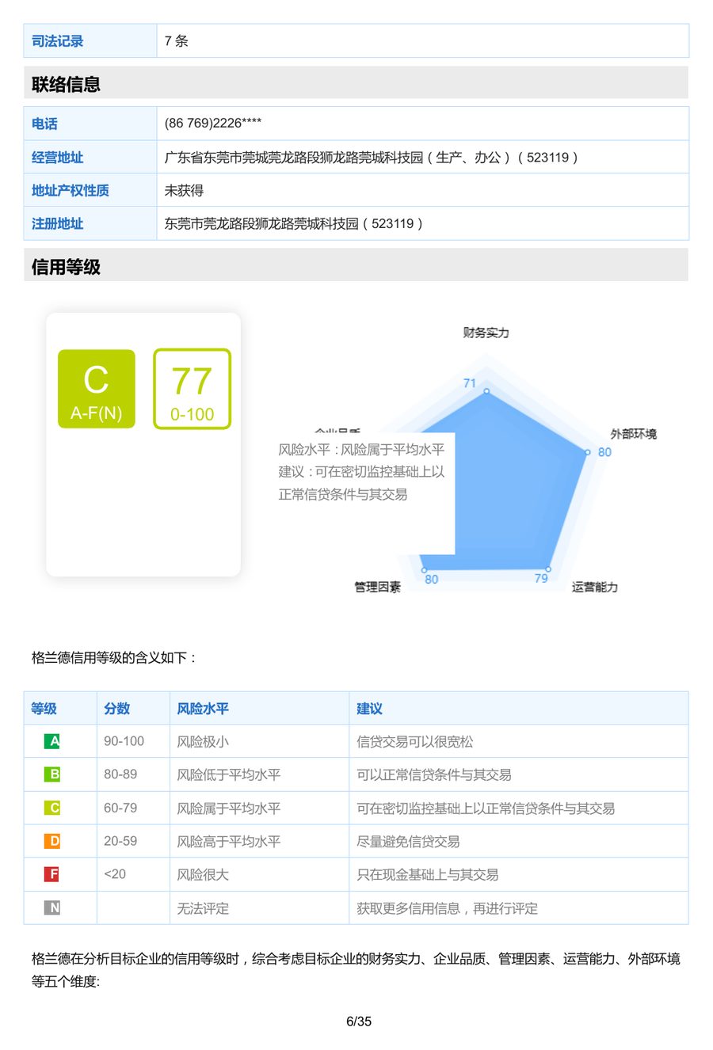
Task: Click the large C rating tile A-F(N)
Action: (97, 389)
